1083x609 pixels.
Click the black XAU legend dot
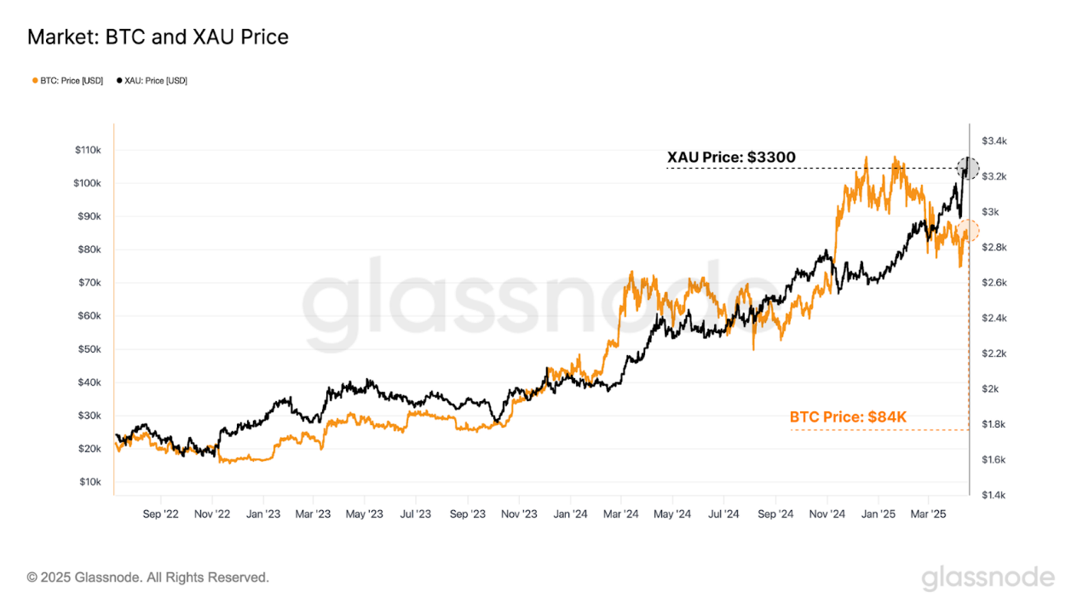pos(119,81)
